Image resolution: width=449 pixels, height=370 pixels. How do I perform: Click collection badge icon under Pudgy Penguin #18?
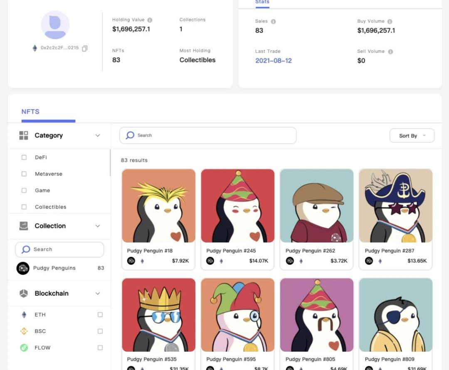pyautogui.click(x=131, y=261)
